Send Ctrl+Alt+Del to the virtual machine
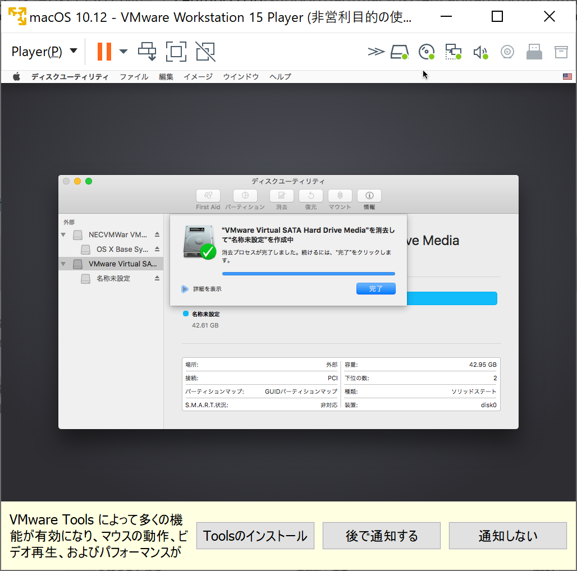Screen dimensions: 577x571 point(147,52)
